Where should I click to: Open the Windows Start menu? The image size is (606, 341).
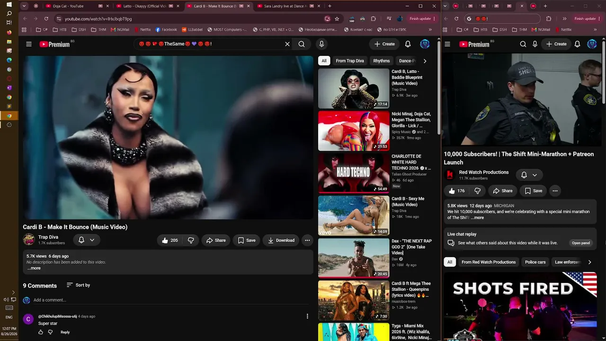tap(9, 4)
